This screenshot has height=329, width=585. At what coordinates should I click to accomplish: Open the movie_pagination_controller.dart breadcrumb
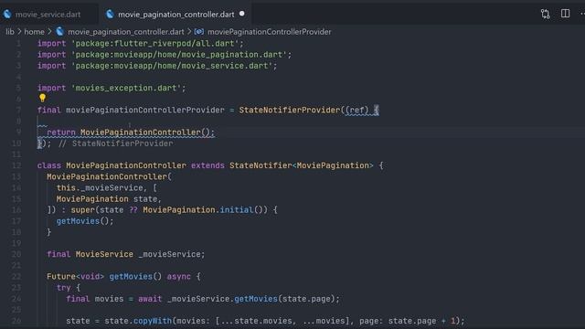pos(126,32)
